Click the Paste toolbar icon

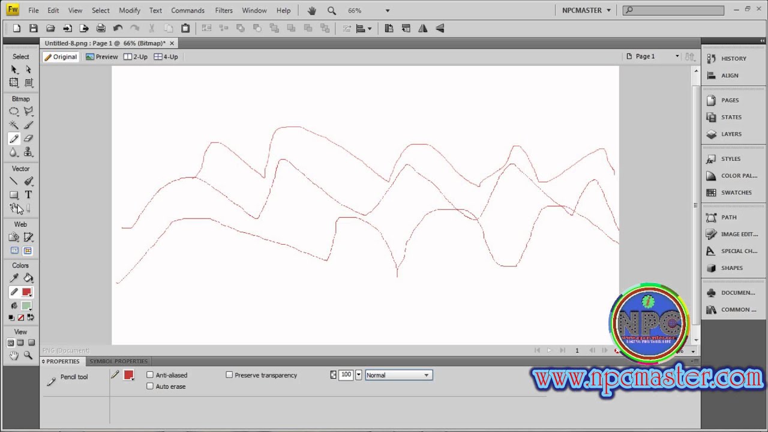point(185,28)
